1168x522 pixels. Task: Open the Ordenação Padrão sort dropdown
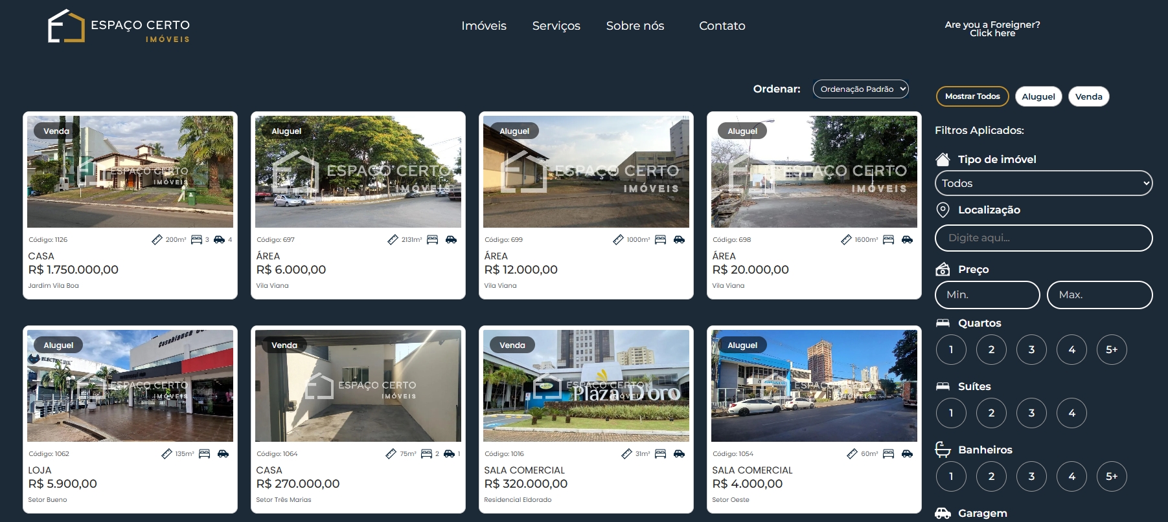[860, 89]
